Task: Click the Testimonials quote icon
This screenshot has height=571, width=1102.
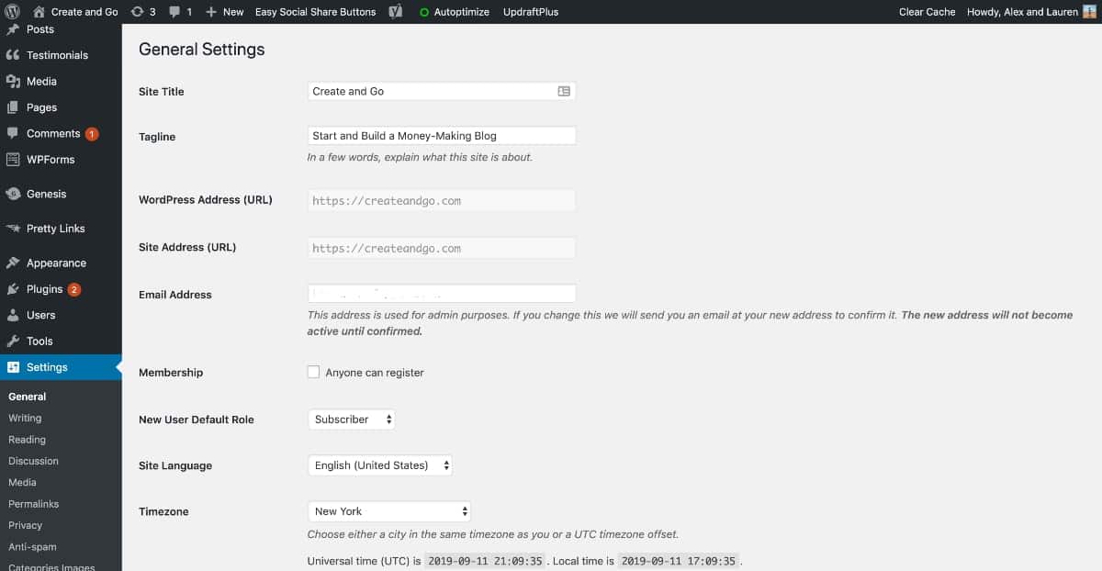Action: (x=13, y=55)
